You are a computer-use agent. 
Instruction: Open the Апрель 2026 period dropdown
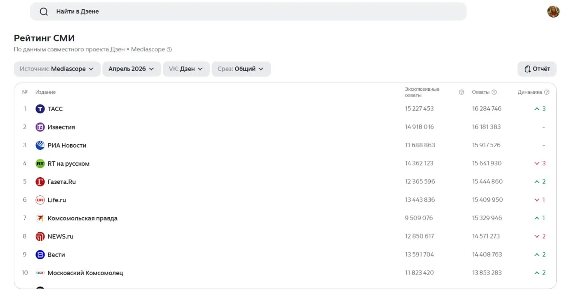coord(131,69)
